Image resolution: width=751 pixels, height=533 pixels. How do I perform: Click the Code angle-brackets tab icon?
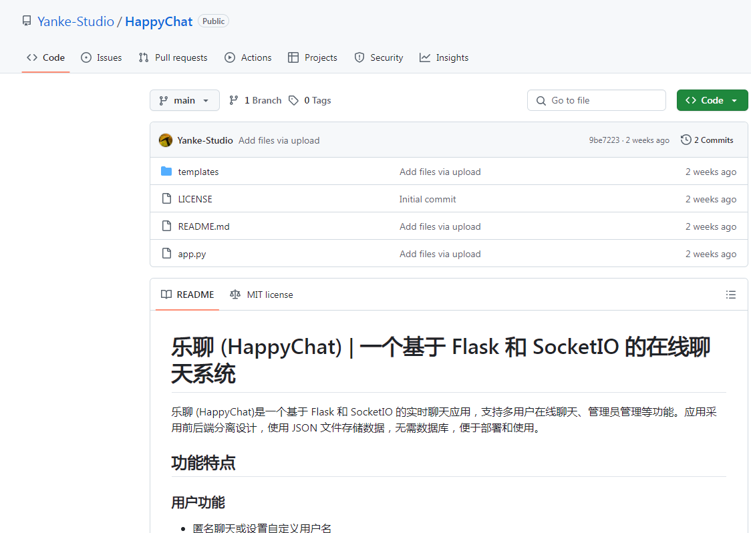[x=32, y=57]
